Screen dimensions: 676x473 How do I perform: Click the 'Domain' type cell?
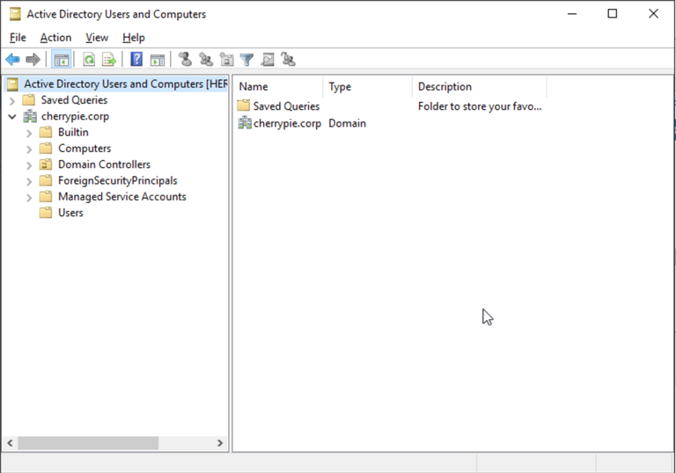(x=347, y=123)
